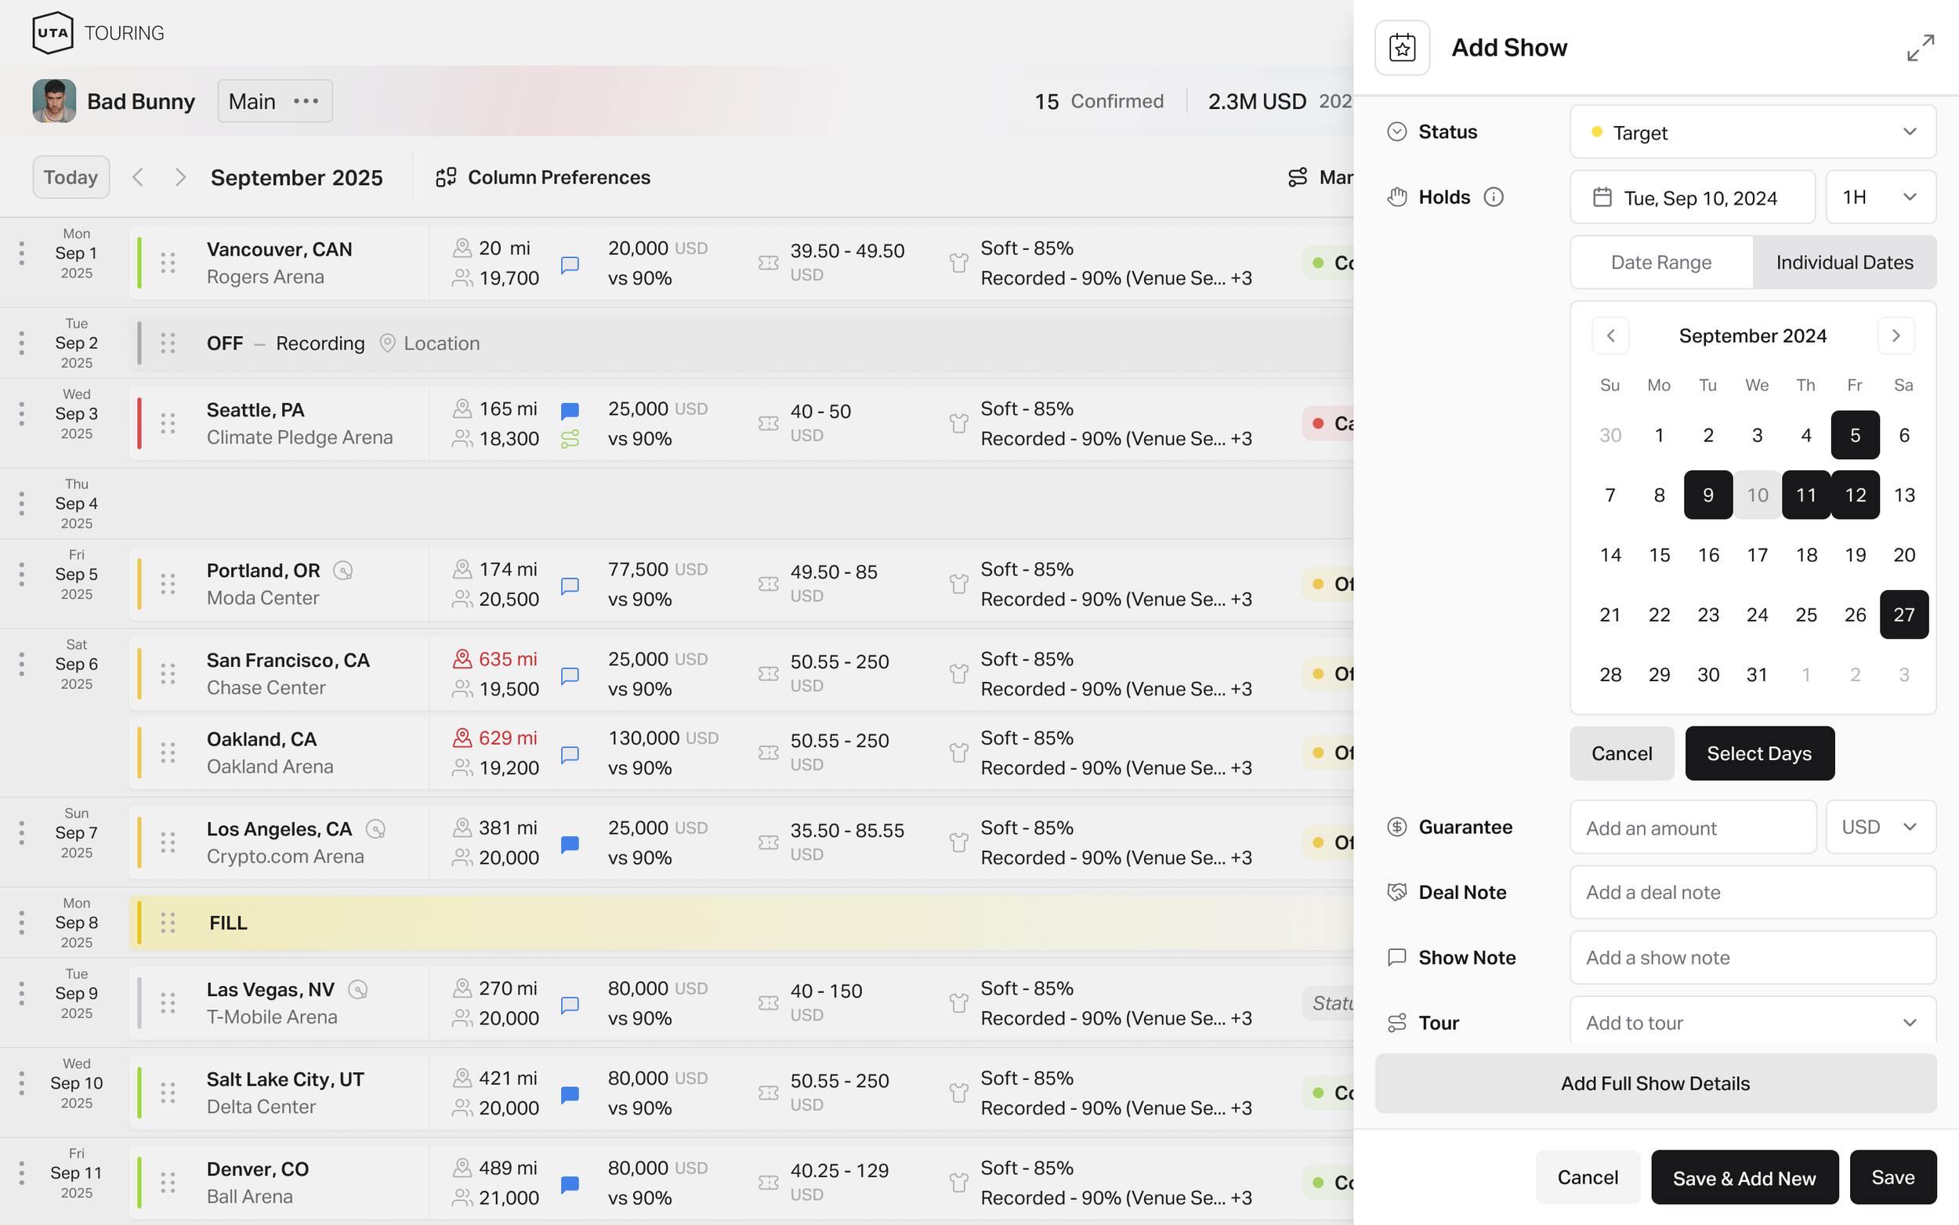Click the Holds info icon
This screenshot has width=1959, height=1225.
[1494, 197]
